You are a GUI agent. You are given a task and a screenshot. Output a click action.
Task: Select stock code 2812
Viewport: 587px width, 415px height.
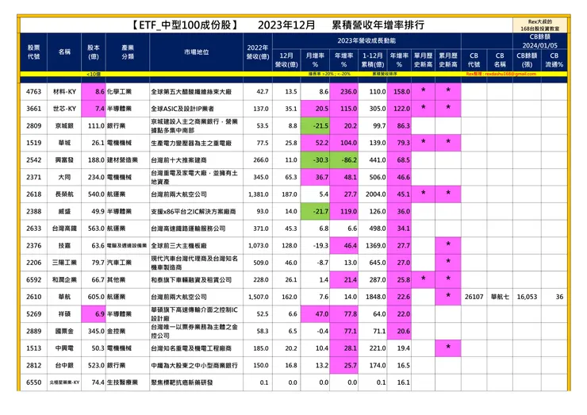33,365
